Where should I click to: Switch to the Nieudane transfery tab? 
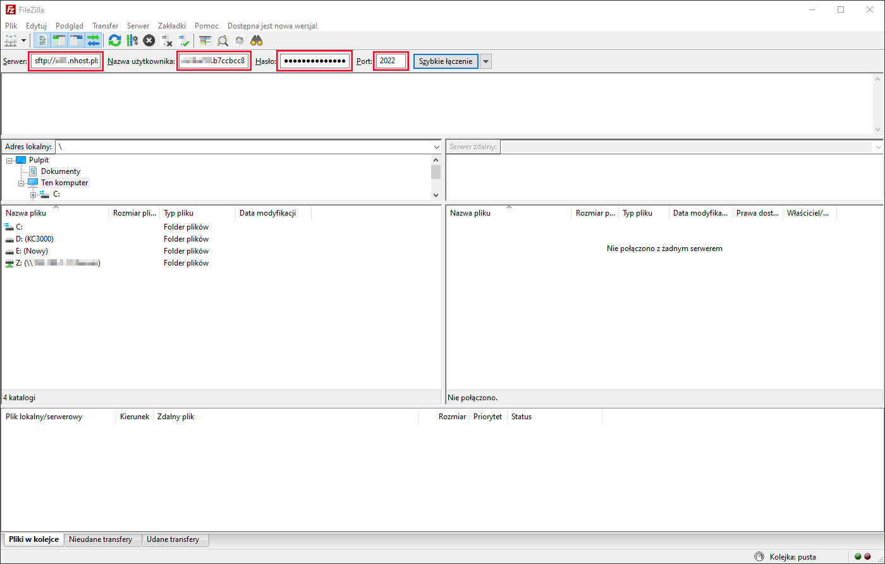pos(102,539)
